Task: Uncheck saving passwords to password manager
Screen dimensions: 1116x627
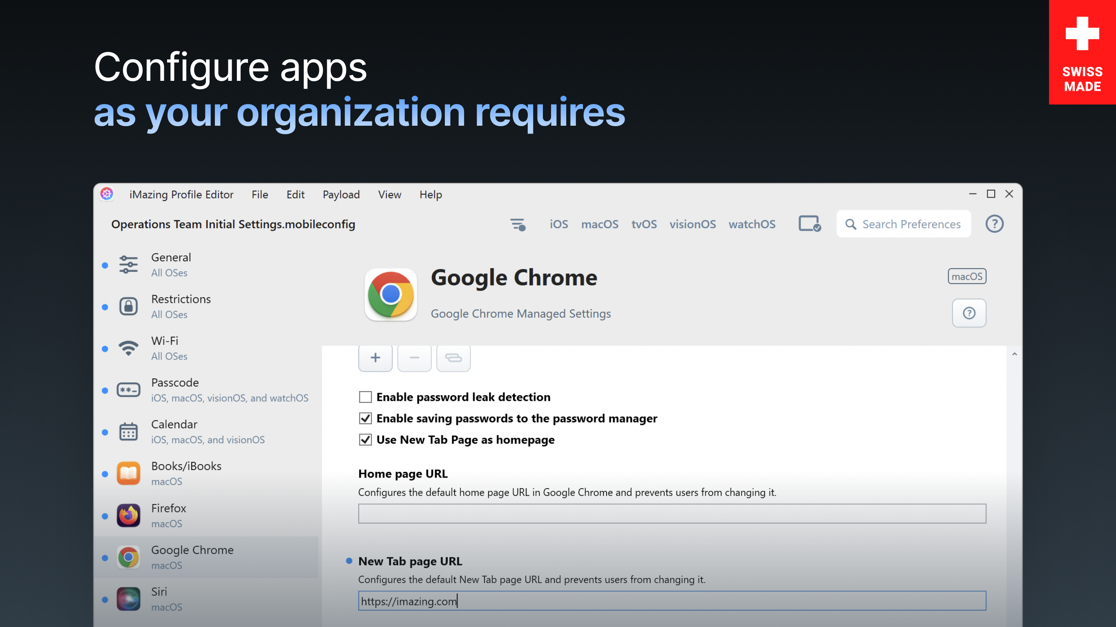Action: coord(365,418)
